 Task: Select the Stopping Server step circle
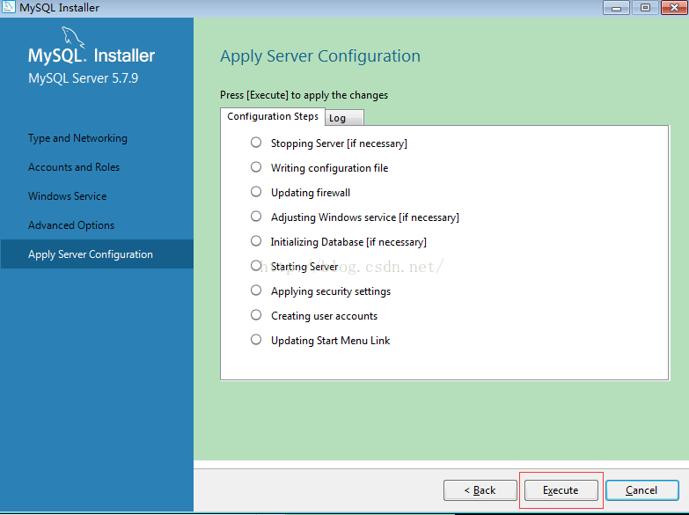pos(256,143)
